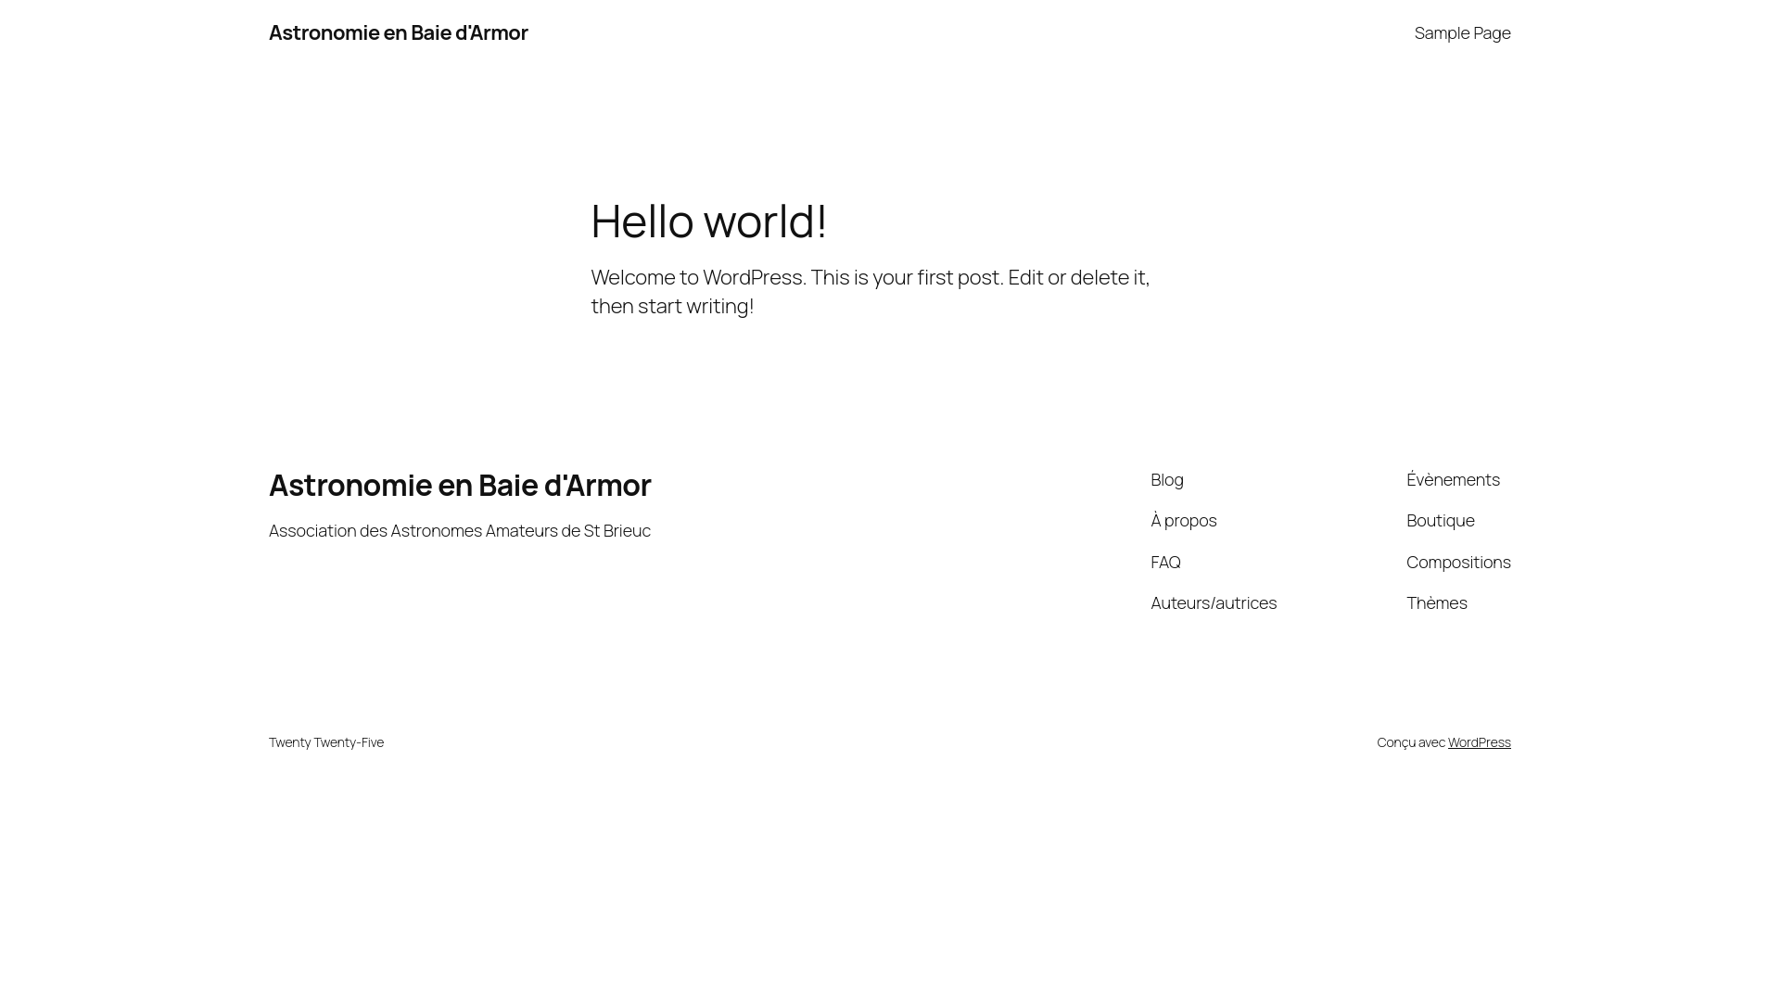Open the header site title Astronomie en Baie d'Armor

[x=398, y=32]
